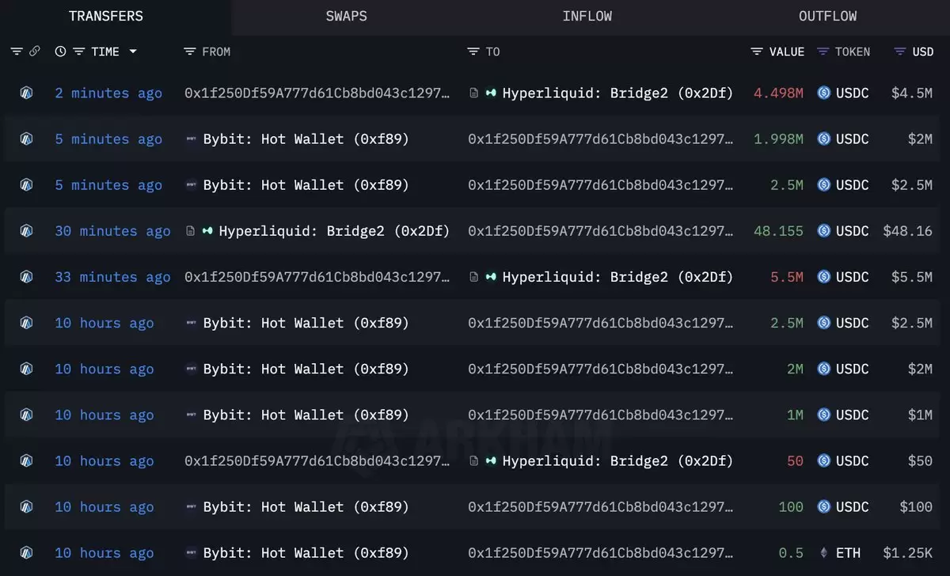Image resolution: width=950 pixels, height=576 pixels.
Task: Toggle the TIME sort dropdown arrow
Action: tap(132, 51)
